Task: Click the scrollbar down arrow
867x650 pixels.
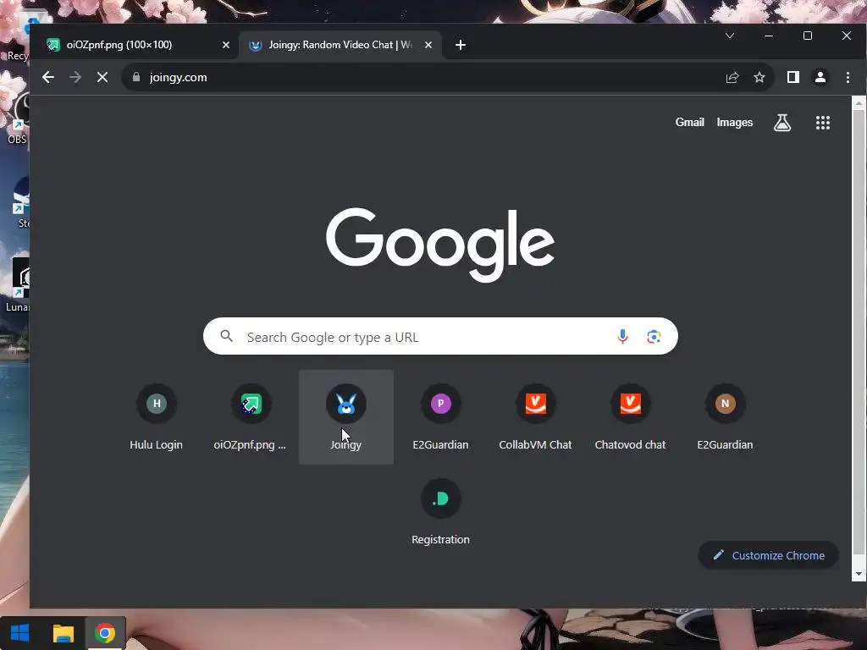Action: [859, 574]
